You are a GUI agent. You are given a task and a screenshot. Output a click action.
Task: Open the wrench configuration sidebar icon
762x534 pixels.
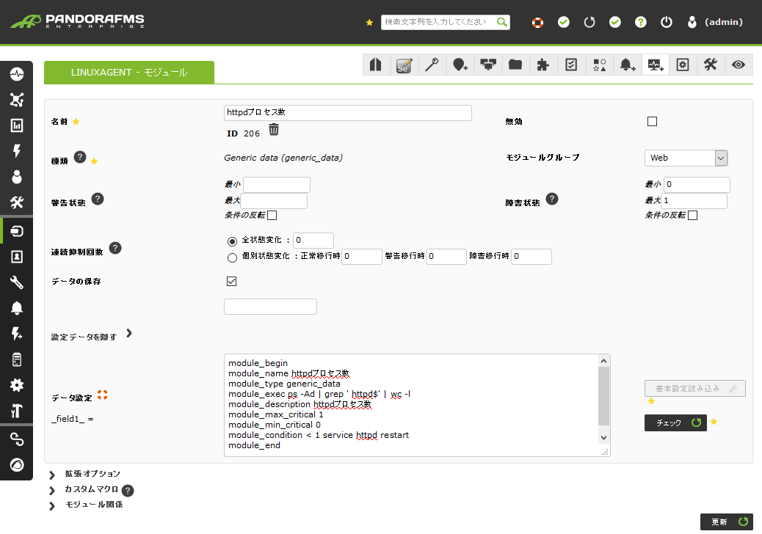(17, 282)
